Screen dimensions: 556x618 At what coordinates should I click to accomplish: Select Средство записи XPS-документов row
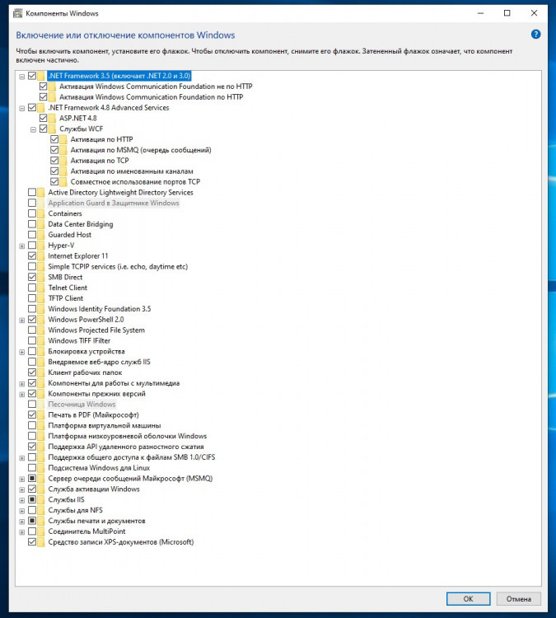[120, 542]
